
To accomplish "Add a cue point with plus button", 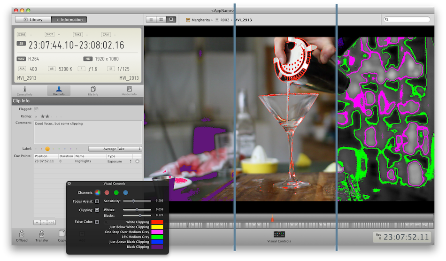I will tap(37, 223).
